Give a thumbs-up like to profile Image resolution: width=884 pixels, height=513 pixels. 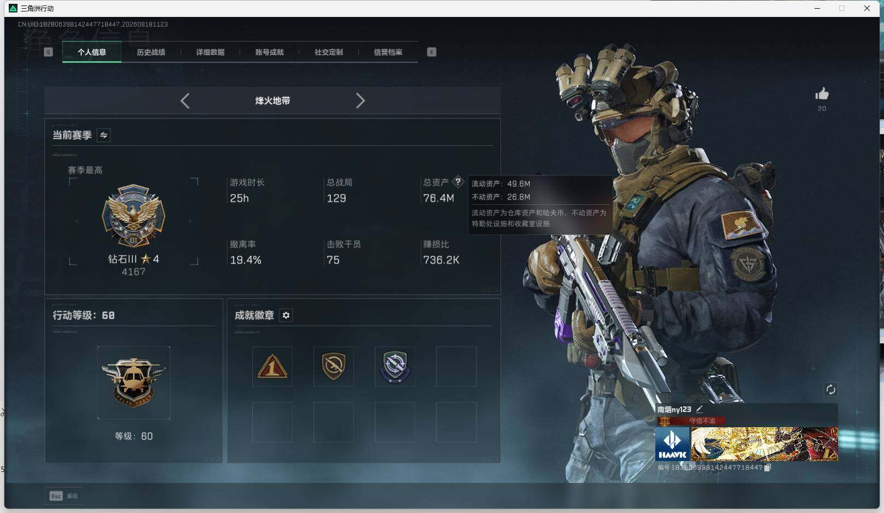tap(822, 94)
